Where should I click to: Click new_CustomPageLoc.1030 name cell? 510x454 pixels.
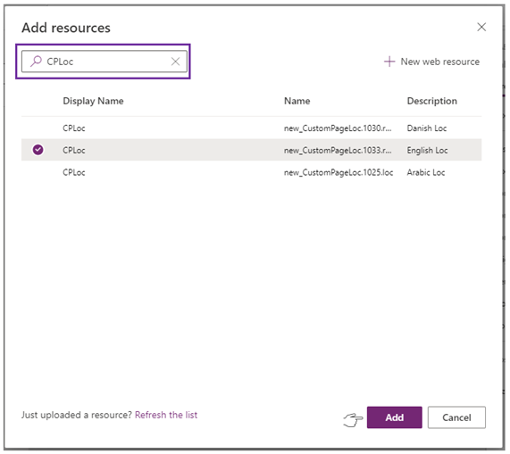338,128
